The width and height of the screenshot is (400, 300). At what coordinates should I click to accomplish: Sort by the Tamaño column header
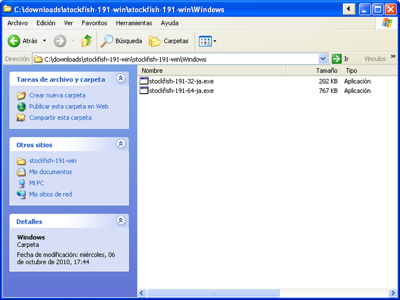[314, 71]
